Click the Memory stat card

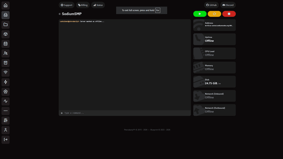214,68
